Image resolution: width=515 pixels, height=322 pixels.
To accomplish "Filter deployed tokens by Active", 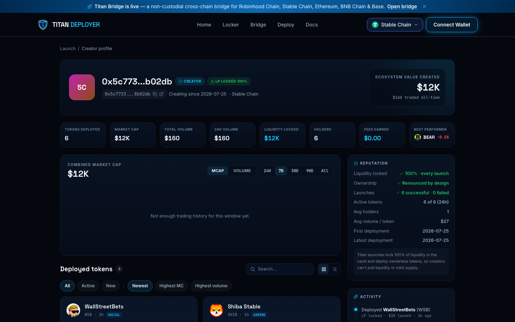I will pyautogui.click(x=88, y=286).
